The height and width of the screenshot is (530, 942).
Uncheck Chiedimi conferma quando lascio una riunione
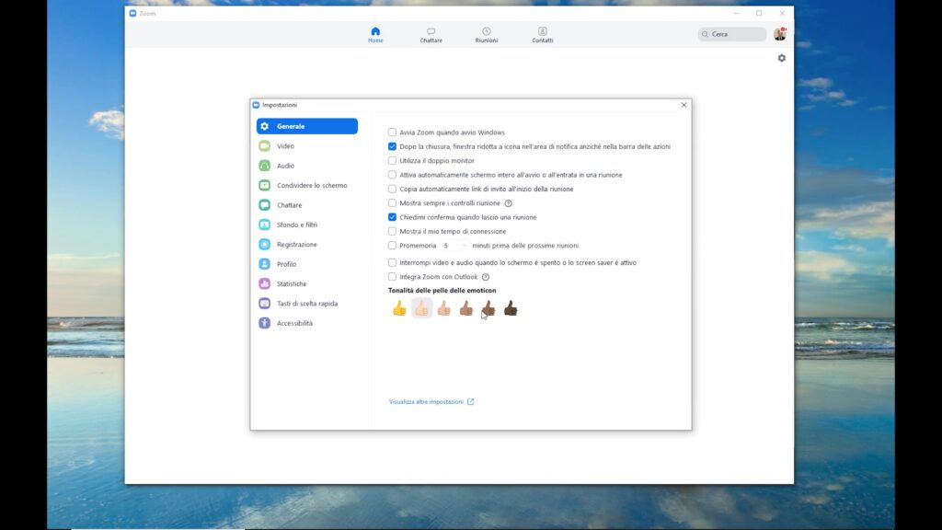(393, 217)
